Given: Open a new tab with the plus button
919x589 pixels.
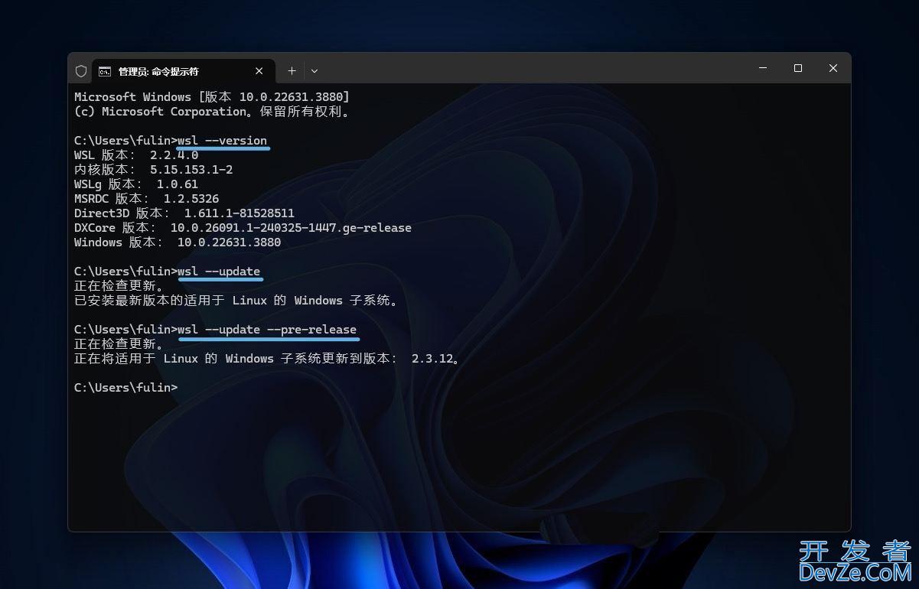Looking at the screenshot, I should click(x=292, y=71).
